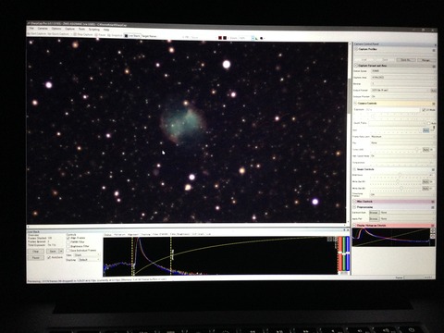This screenshot has width=444, height=333.
Task: Open the Cameras menu
Action: click(x=43, y=29)
